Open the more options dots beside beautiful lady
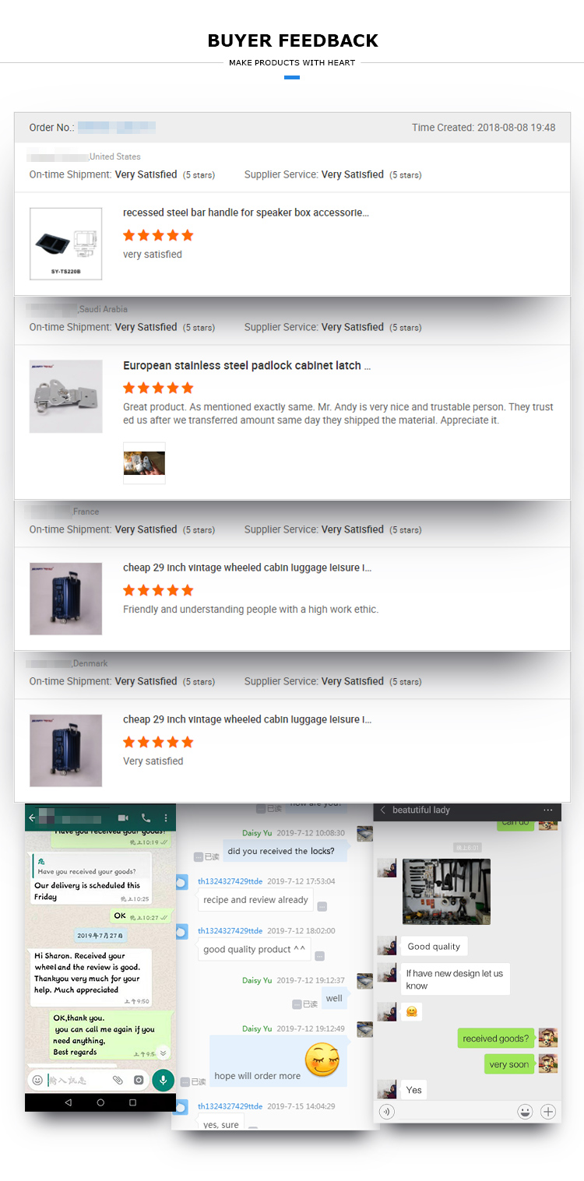The height and width of the screenshot is (1181, 584). 548,810
